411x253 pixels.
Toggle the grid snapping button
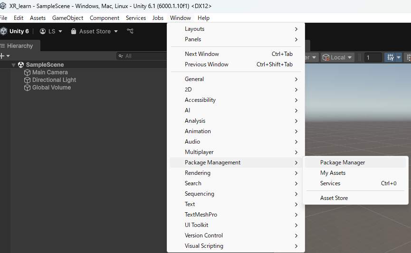390,57
